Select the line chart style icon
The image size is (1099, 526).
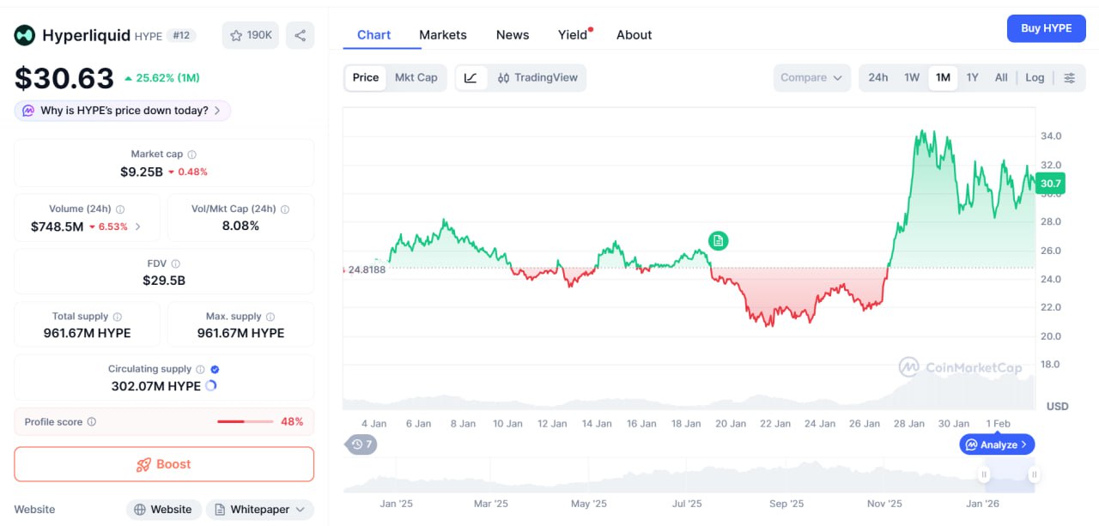click(x=471, y=77)
